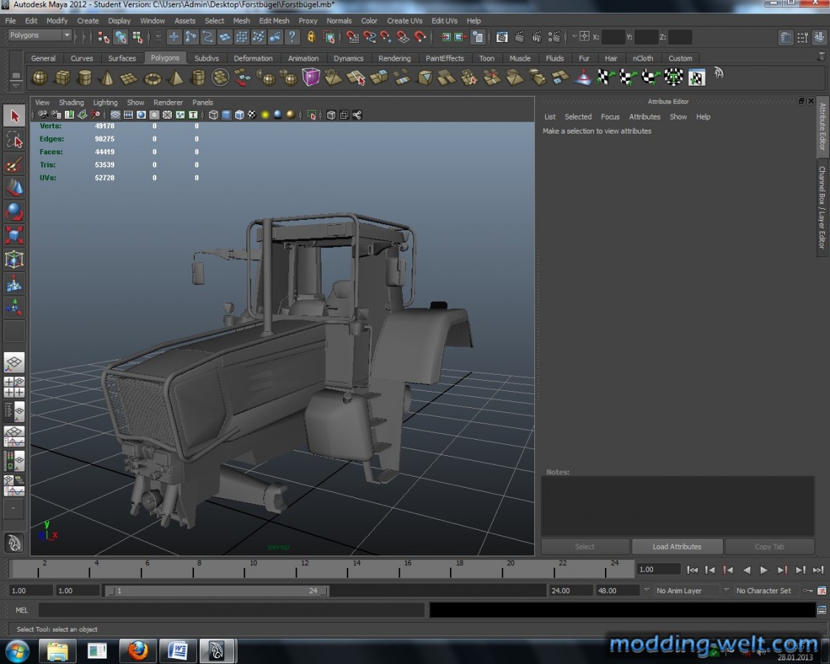The height and width of the screenshot is (664, 830).
Task: Open the viewport Shading menu
Action: (x=72, y=103)
